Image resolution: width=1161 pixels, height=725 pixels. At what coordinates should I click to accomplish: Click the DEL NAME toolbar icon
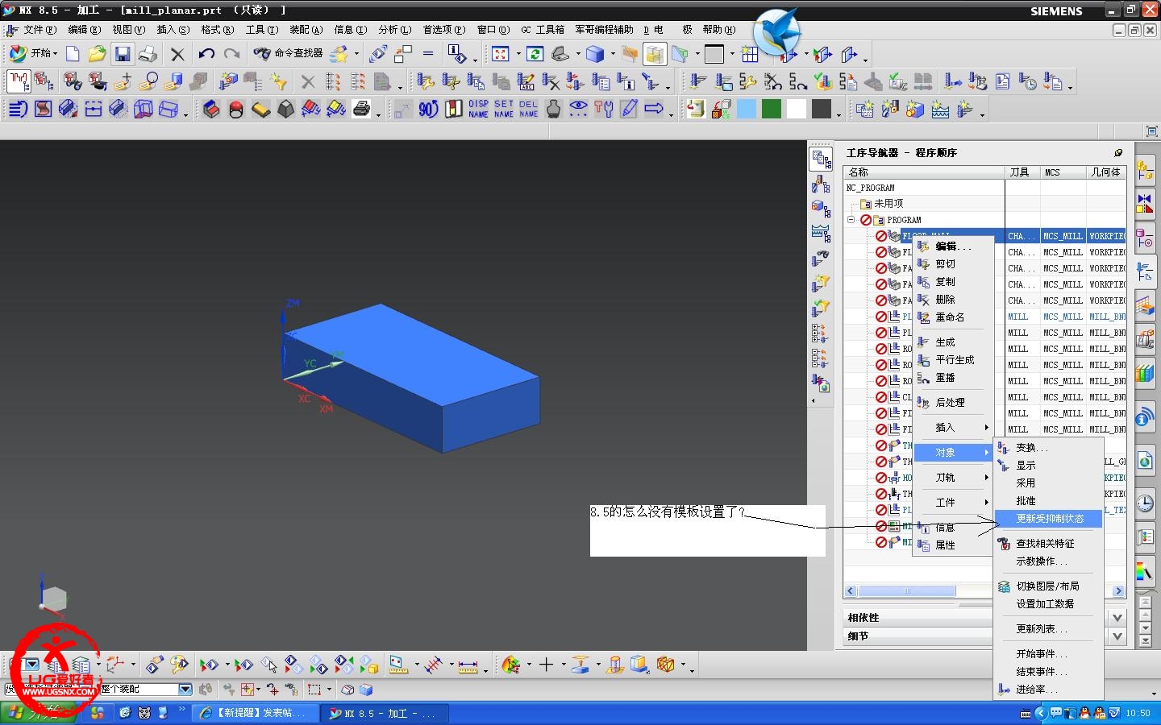coord(528,109)
